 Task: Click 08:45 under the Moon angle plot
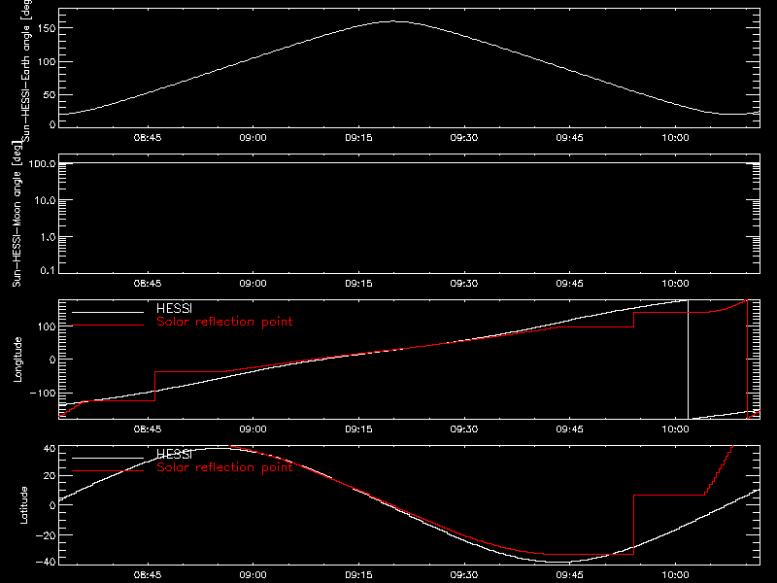tap(148, 284)
